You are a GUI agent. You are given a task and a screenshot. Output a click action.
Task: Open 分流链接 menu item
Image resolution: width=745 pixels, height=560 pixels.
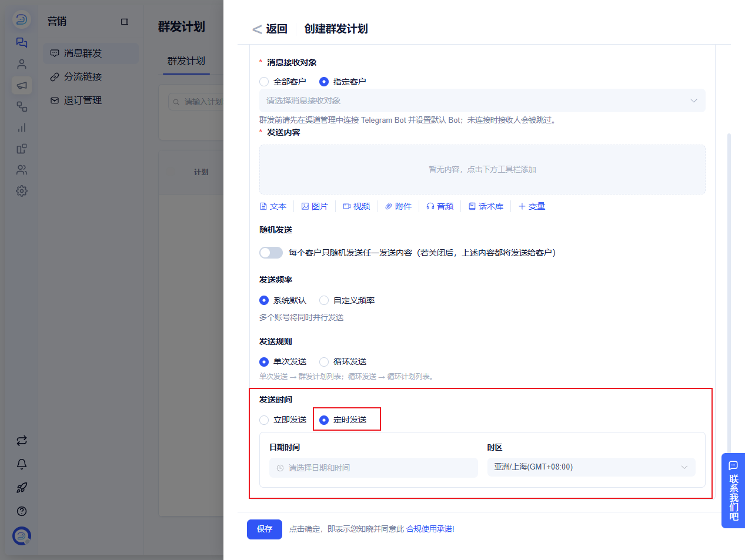point(91,77)
